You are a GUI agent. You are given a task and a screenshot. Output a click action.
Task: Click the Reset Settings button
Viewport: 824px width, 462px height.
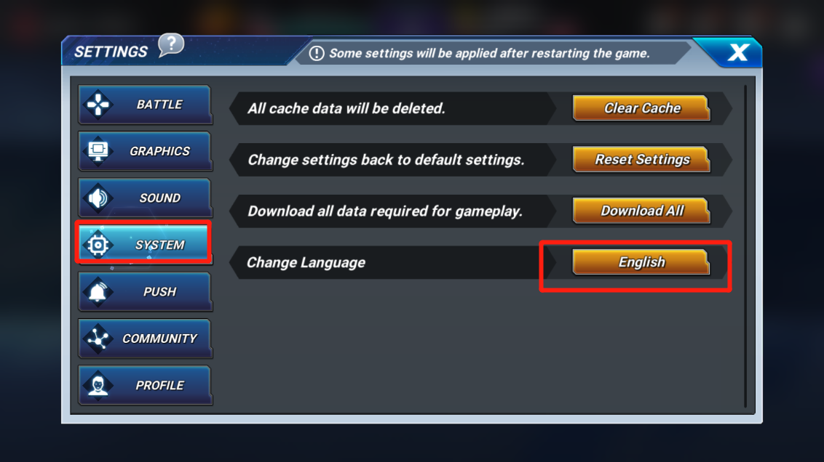[641, 159]
